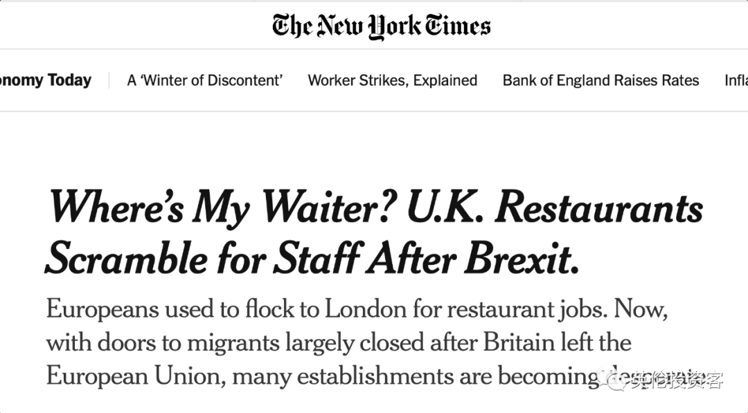748x413 pixels.
Task: Click the WeChat watermark icon
Action: pyautogui.click(x=612, y=378)
